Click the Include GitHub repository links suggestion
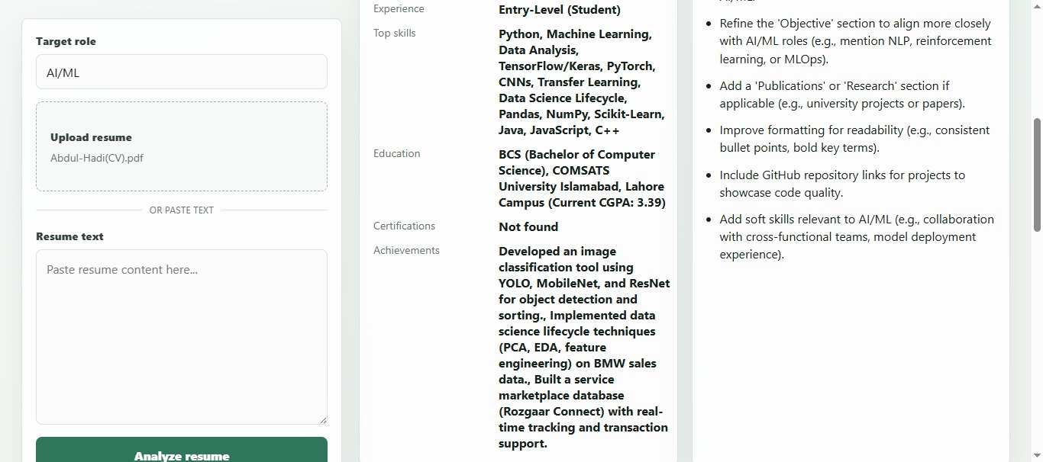 tap(842, 184)
